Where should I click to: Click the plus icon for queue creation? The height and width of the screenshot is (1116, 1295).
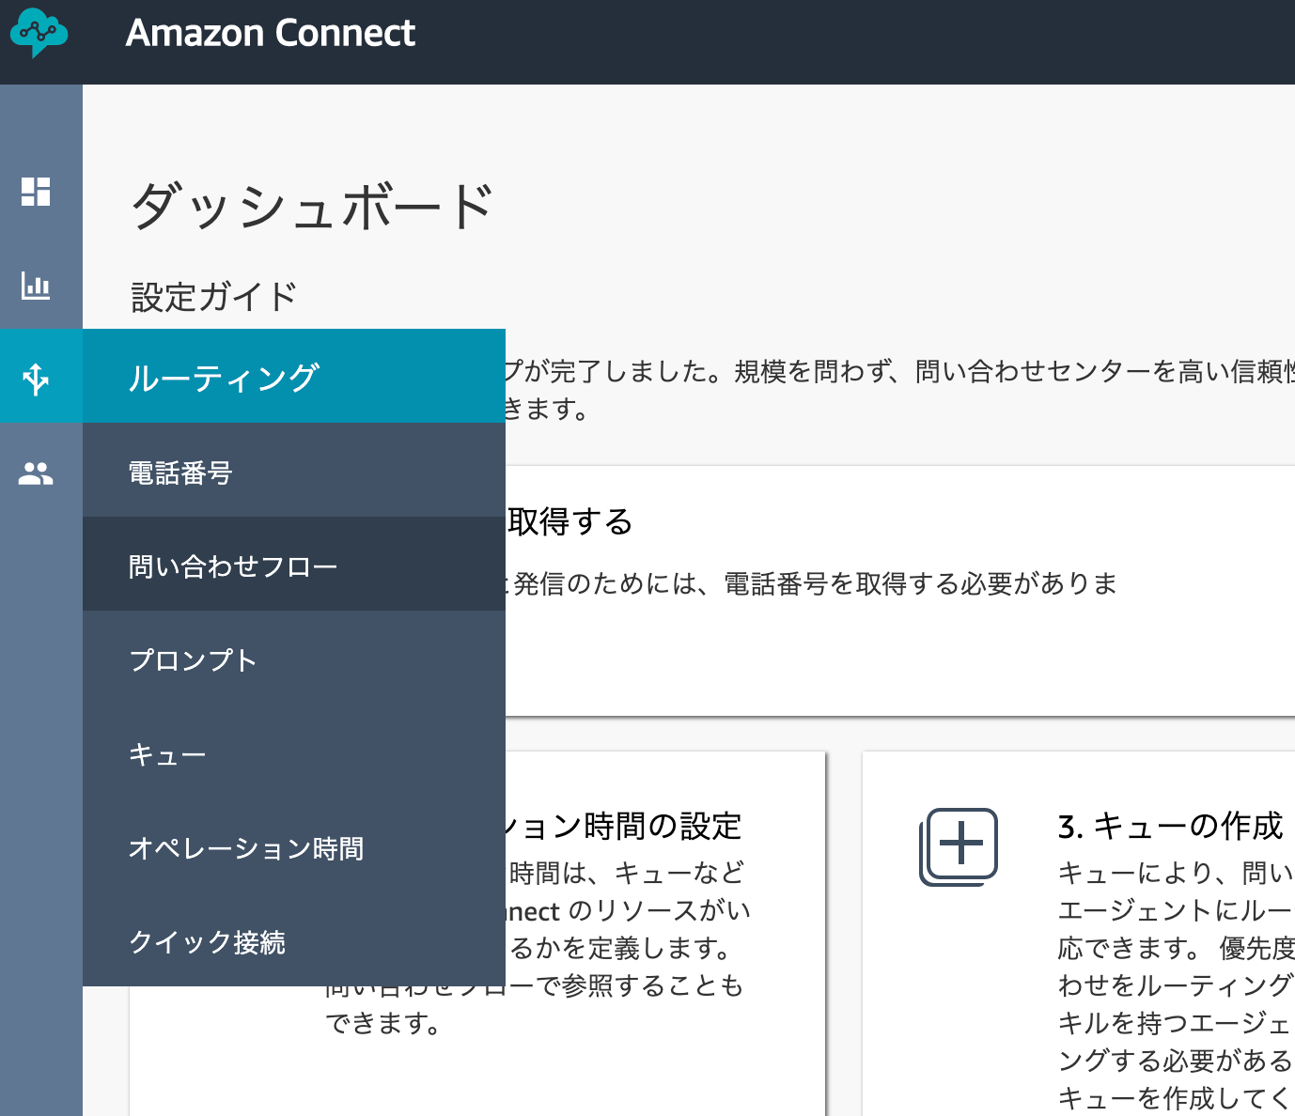pos(959,845)
